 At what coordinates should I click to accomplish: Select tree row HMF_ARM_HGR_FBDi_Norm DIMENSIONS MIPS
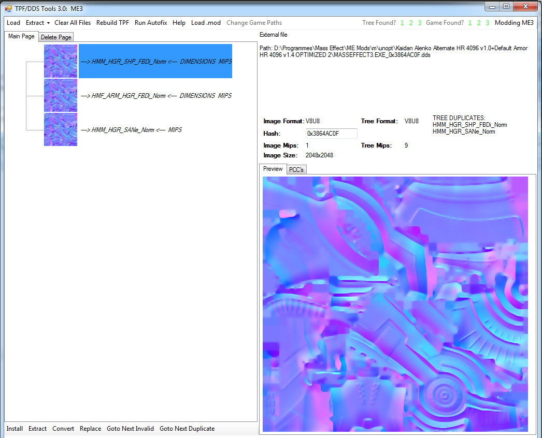[156, 96]
